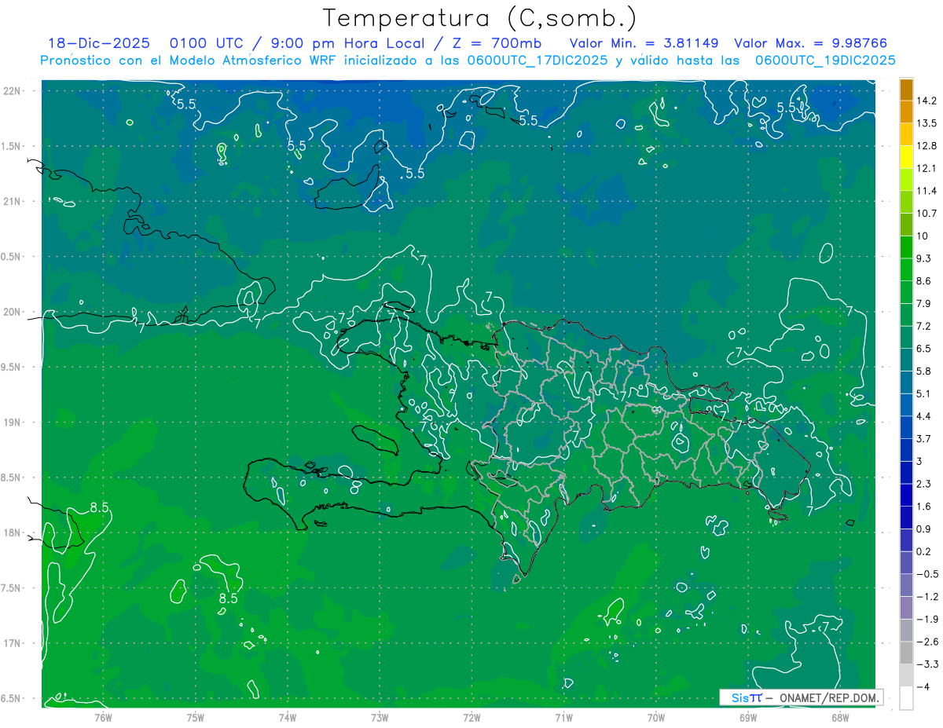Click the '17N' latitude axis label

coord(13,643)
